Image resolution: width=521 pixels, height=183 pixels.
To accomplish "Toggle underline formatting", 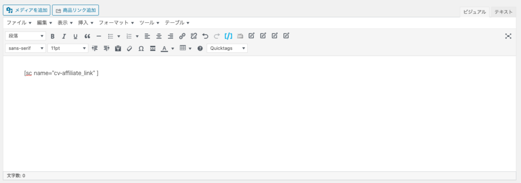I will tap(75, 36).
